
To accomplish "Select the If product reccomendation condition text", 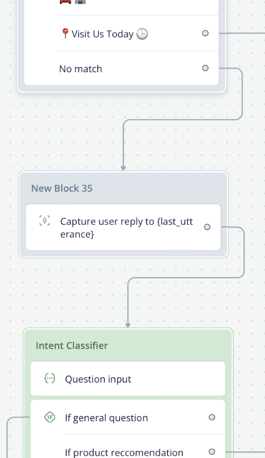I will point(124,452).
